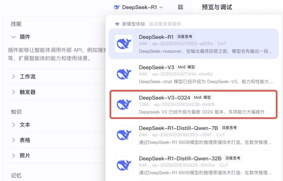Click the 深度思考 tag on Distill-Qwen-7B

[229, 128]
